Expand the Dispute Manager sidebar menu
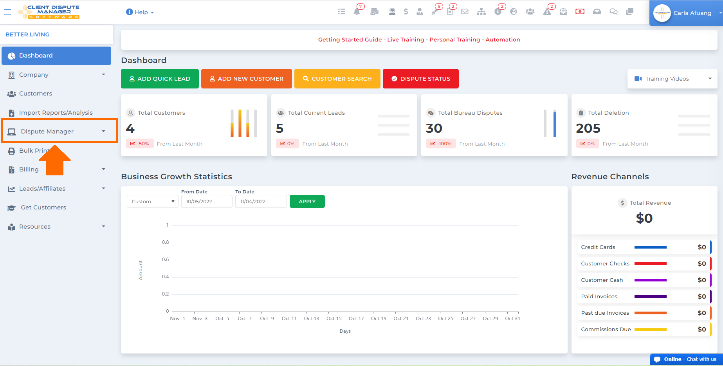 (x=56, y=132)
